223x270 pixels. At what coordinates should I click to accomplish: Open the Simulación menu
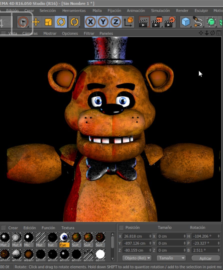click(160, 10)
